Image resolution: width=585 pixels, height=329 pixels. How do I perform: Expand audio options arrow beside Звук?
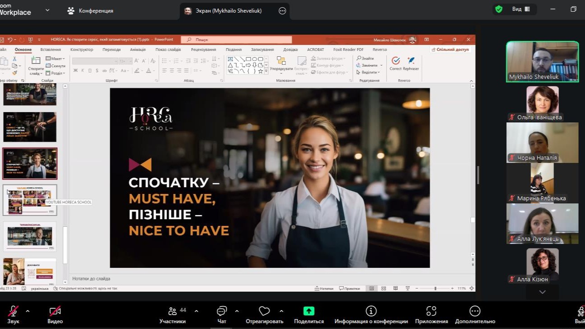coord(28,311)
